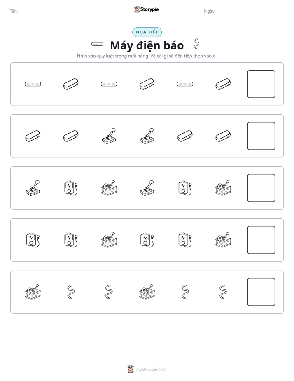294x381 pixels.
Task: Click the empty answer box in row three
Action: click(x=261, y=188)
